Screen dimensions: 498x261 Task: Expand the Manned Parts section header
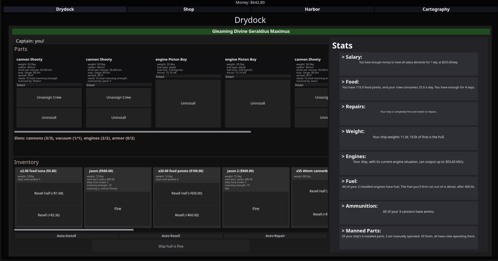(x=361, y=231)
